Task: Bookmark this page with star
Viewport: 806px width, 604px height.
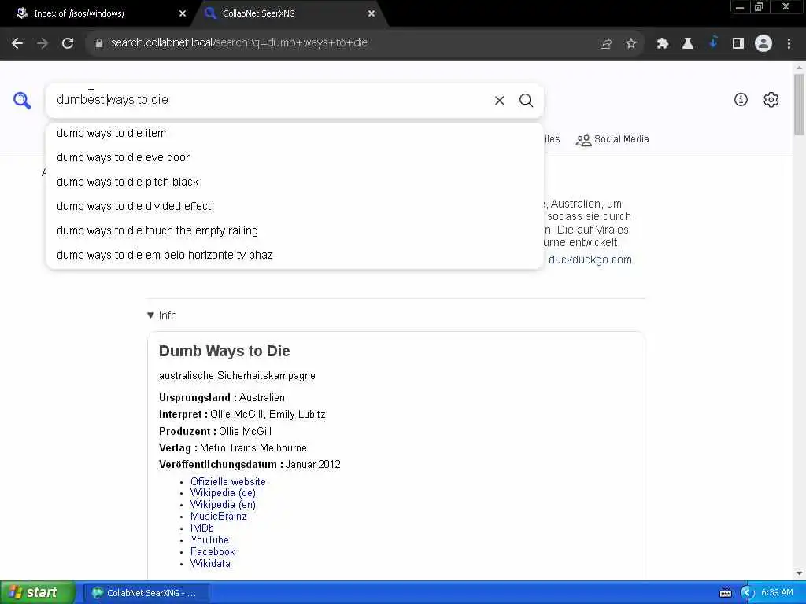Action: point(631,44)
